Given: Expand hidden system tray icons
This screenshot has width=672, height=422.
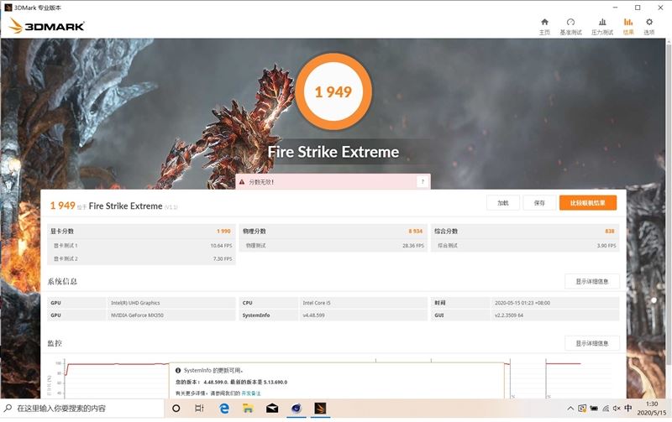Looking at the screenshot, I should 570,409.
